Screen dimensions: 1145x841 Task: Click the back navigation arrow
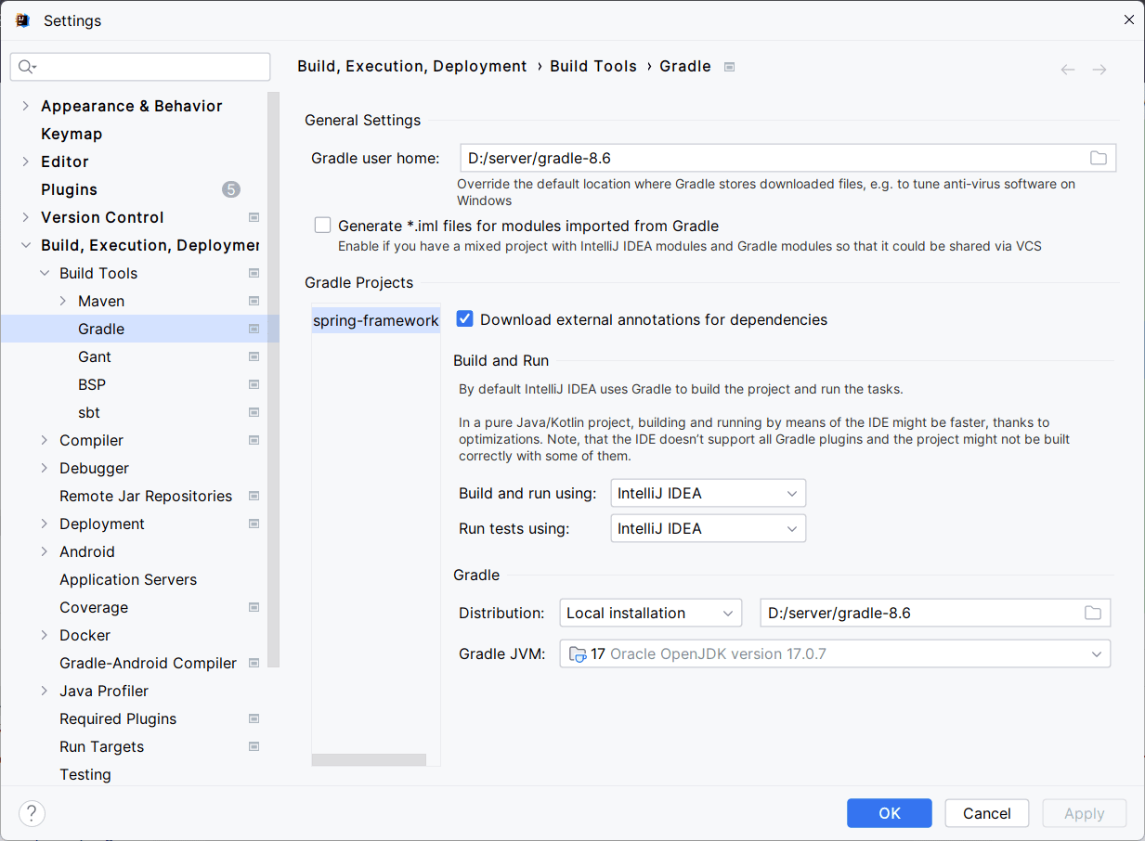(x=1068, y=70)
